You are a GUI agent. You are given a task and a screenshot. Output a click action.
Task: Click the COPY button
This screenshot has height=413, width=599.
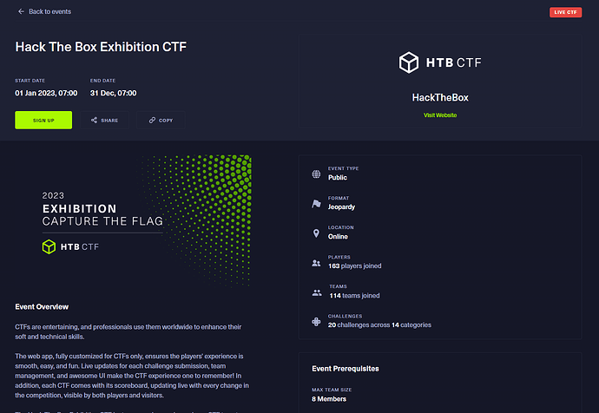coord(161,121)
